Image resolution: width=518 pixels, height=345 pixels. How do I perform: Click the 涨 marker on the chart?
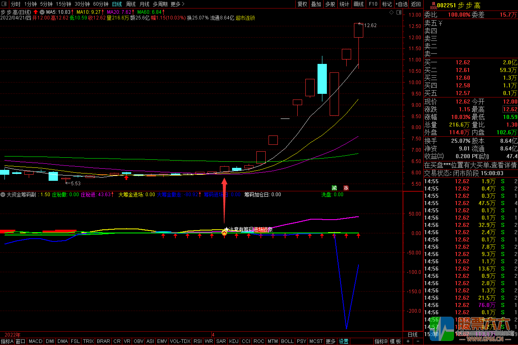point(346,188)
